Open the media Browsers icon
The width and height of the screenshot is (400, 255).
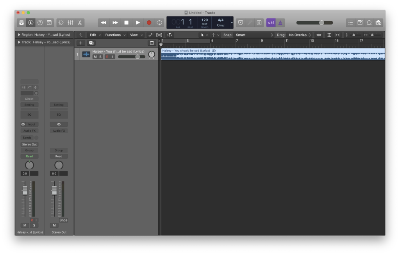point(379,23)
